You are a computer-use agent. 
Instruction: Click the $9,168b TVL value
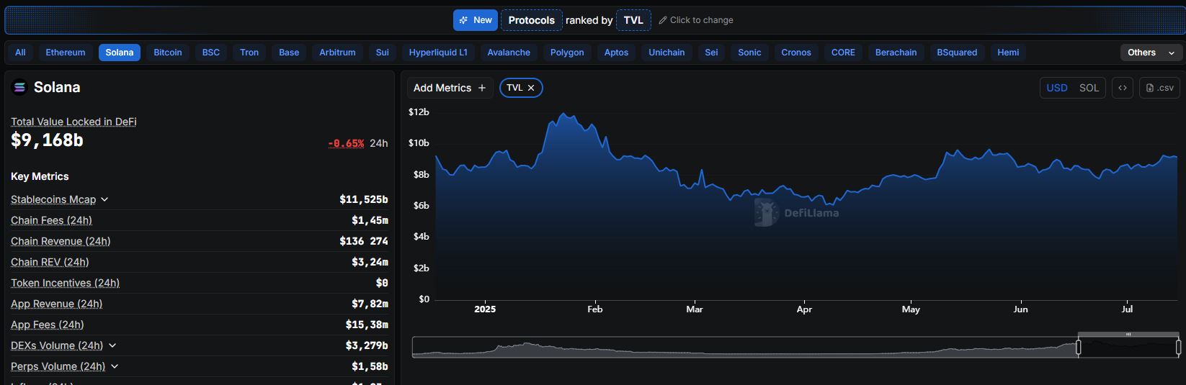pyautogui.click(x=47, y=140)
